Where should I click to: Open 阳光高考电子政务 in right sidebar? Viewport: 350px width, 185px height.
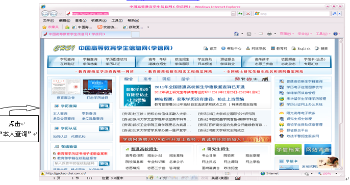[x=301, y=113]
